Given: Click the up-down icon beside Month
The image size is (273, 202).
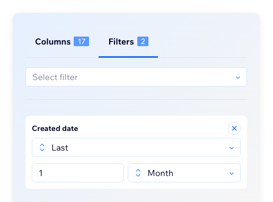Looking at the screenshot, I should coord(138,173).
